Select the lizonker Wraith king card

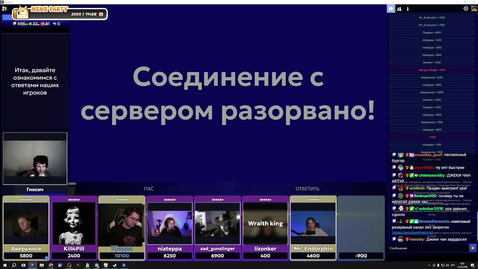point(266,228)
